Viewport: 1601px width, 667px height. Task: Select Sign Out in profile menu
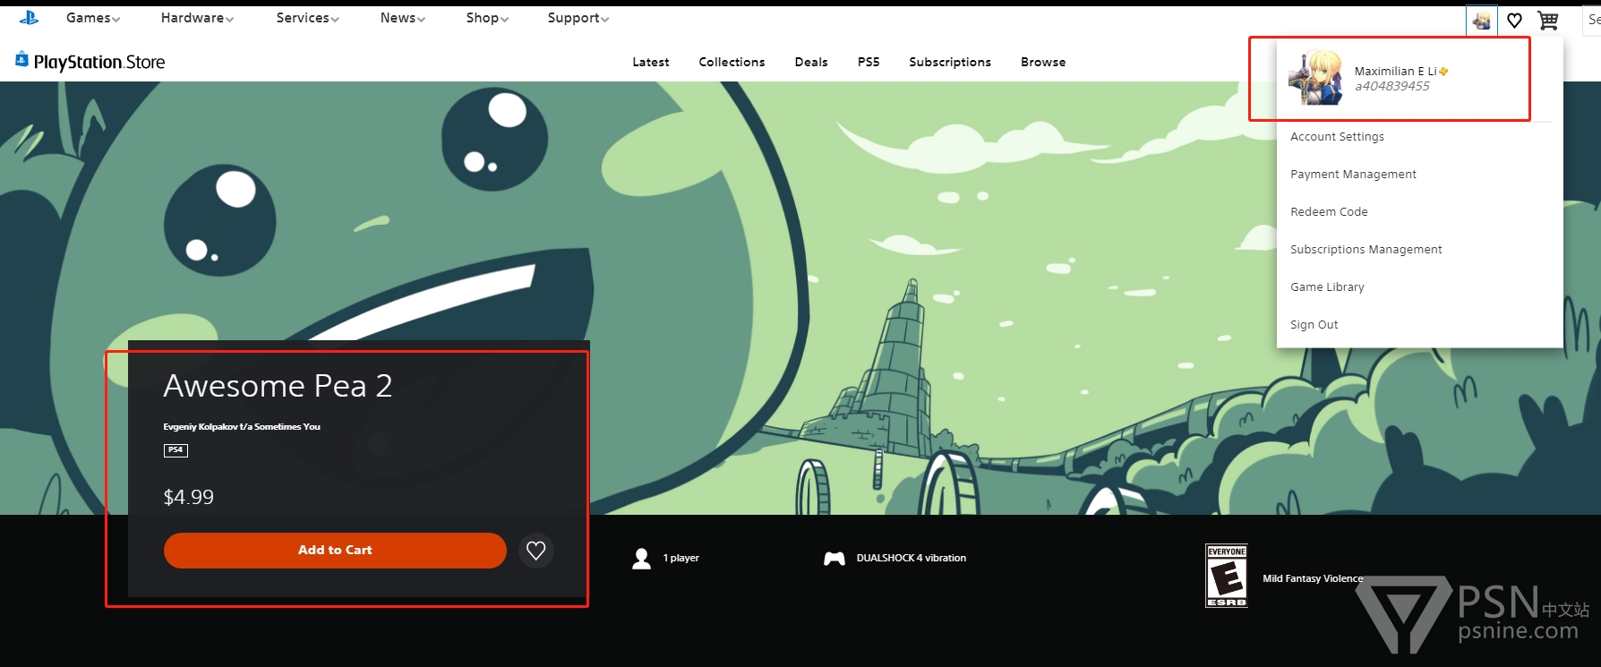[1314, 325]
